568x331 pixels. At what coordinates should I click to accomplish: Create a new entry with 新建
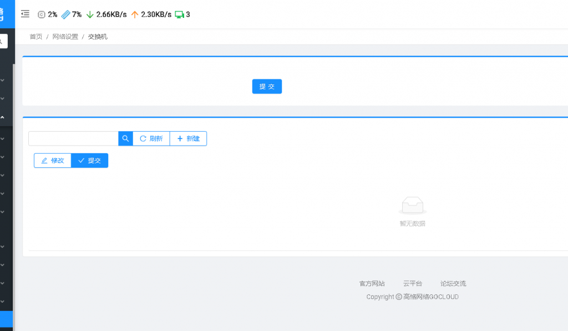tap(188, 138)
